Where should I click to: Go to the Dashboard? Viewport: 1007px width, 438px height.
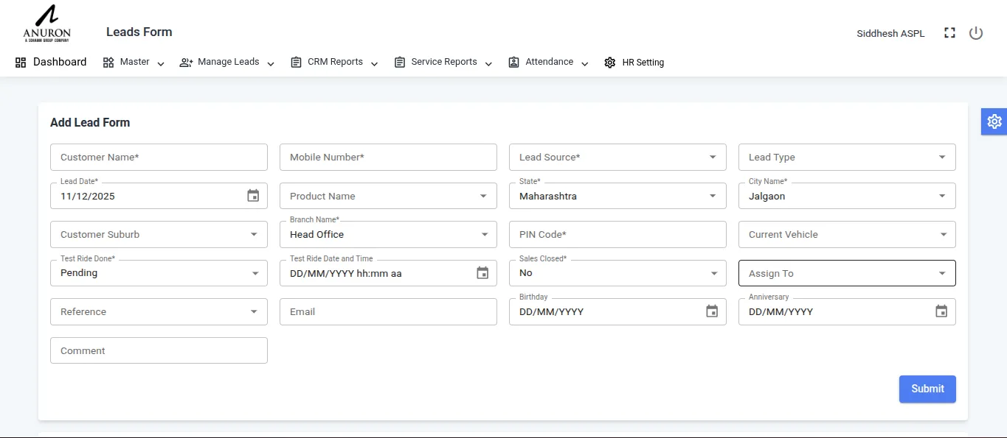(51, 63)
